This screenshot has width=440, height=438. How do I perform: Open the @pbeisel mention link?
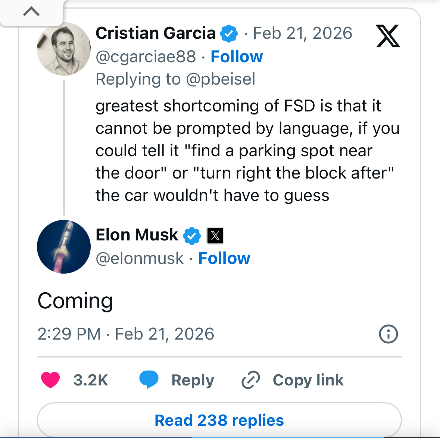tap(221, 79)
